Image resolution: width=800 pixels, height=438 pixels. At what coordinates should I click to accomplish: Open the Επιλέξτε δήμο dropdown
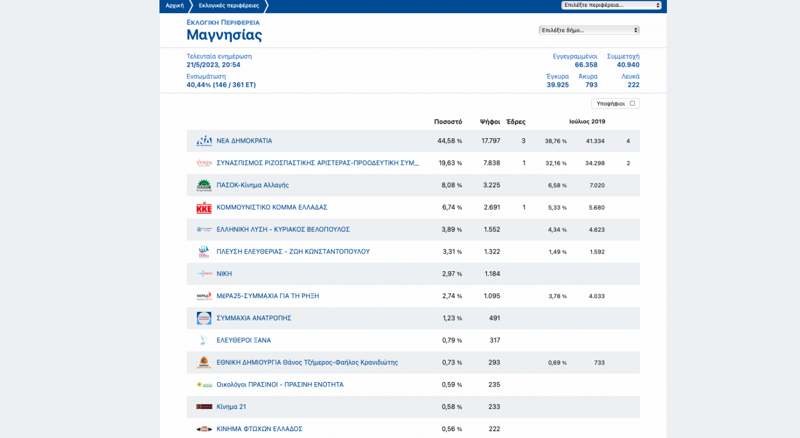pyautogui.click(x=589, y=30)
